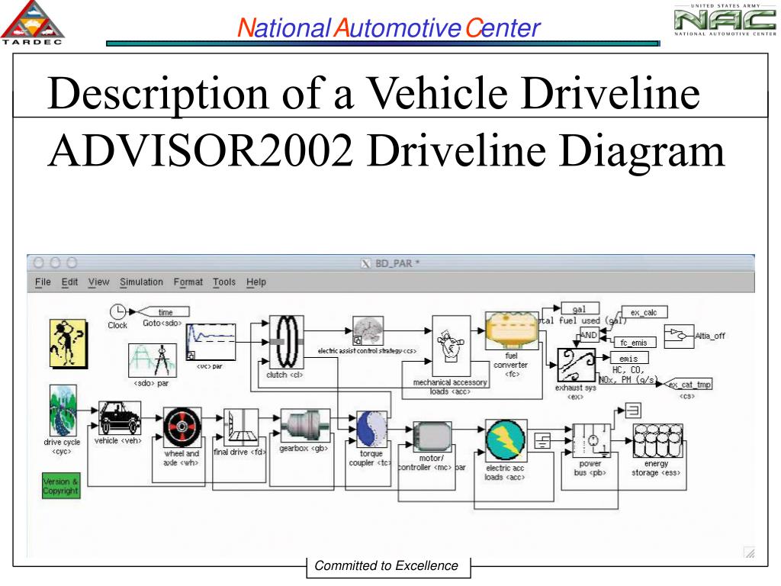Select the final drive <fd> block
781x586 pixels.
click(241, 427)
